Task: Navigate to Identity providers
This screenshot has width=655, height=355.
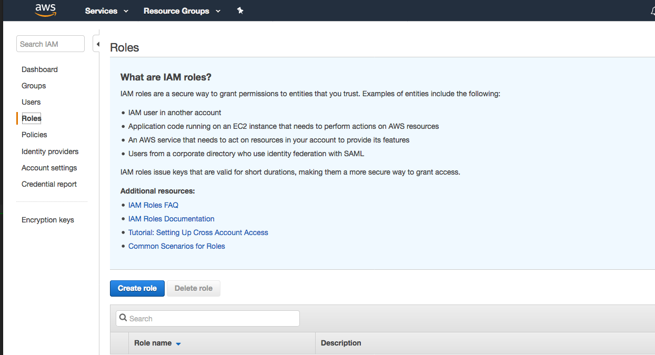Action: click(50, 151)
